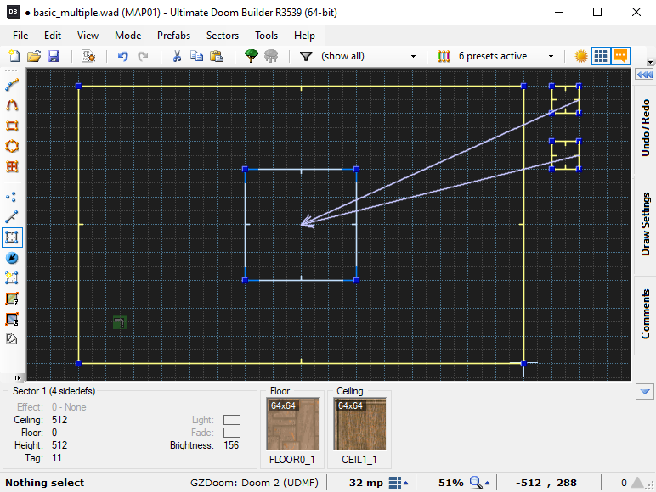Open the Mode menu

click(x=128, y=36)
